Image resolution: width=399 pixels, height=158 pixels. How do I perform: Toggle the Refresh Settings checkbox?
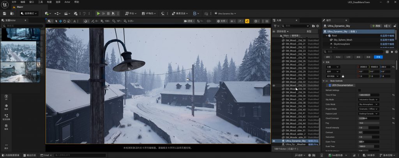pyautogui.click(x=359, y=90)
